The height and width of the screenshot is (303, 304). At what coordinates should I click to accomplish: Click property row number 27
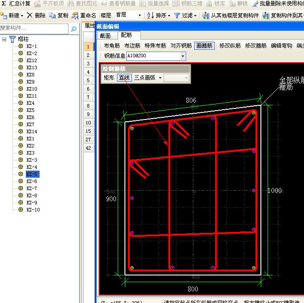pyautogui.click(x=88, y=140)
